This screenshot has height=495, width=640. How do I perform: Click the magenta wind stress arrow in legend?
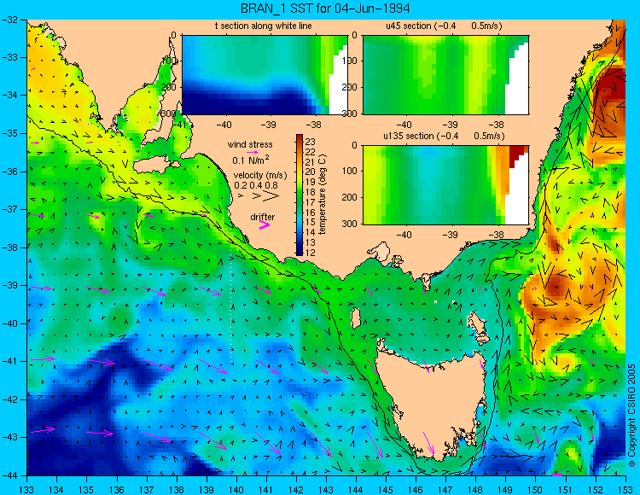253,153
